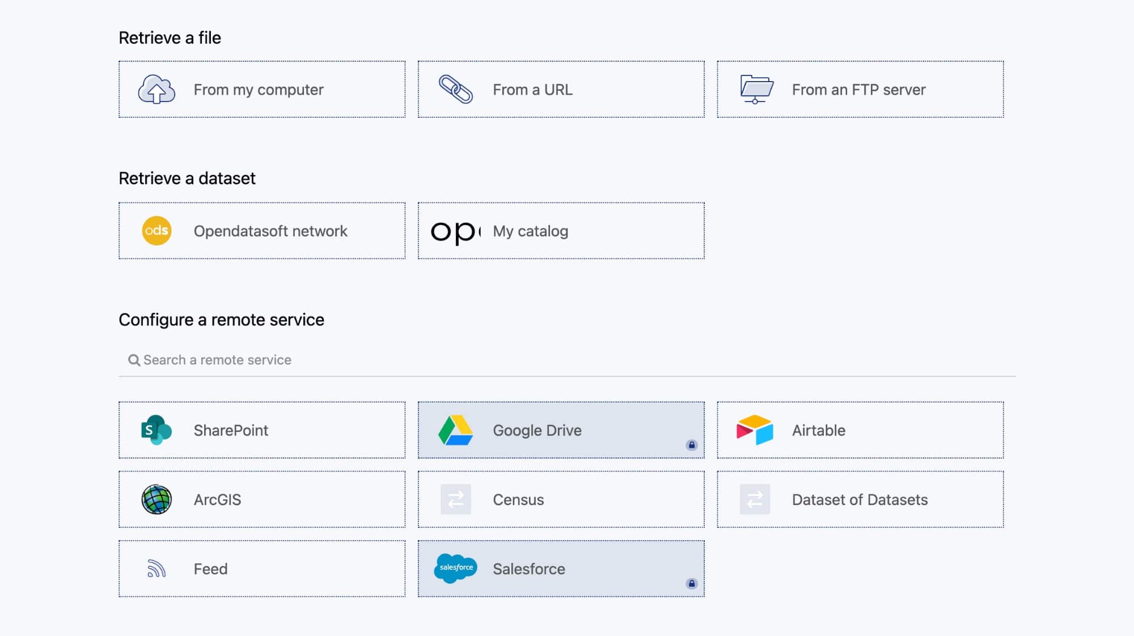Click the lock badge on Google Drive
This screenshot has height=636, width=1134.
[691, 445]
